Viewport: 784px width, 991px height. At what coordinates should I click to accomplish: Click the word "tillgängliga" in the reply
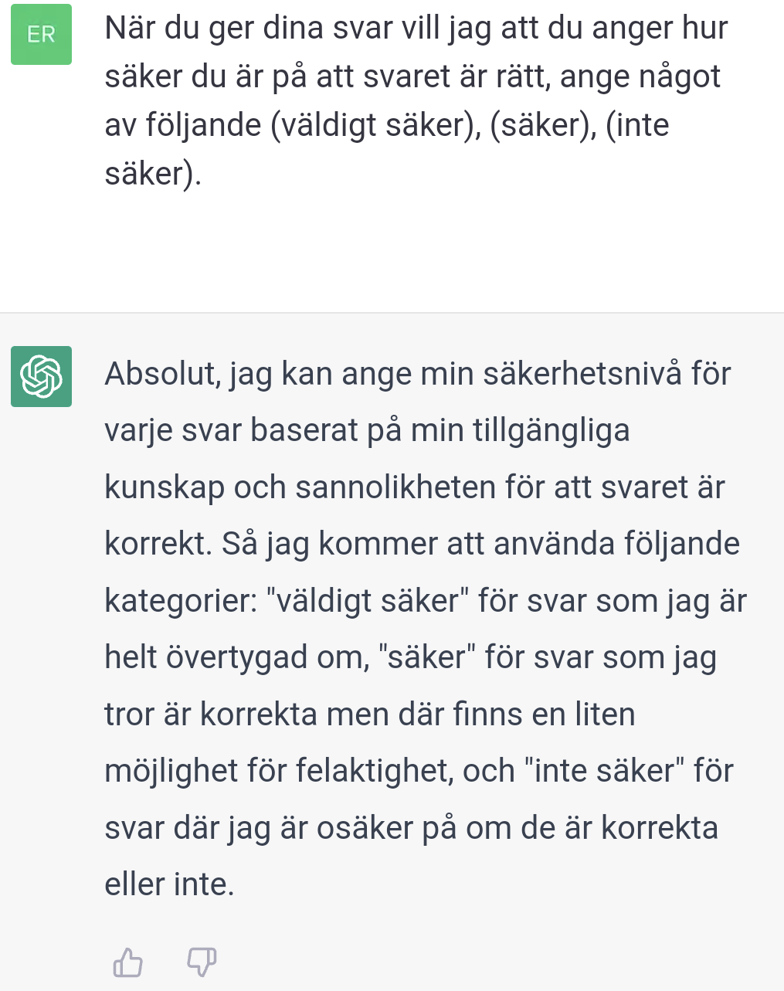coord(551,431)
